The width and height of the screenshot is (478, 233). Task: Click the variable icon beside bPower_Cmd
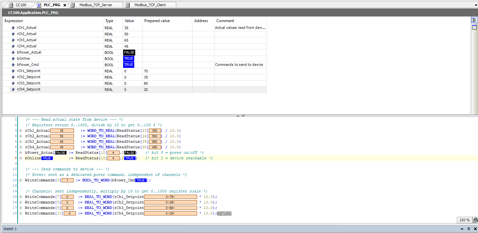pyautogui.click(x=13, y=65)
